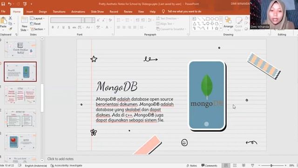Click the Slide Show icon in status bar

[252, 165]
